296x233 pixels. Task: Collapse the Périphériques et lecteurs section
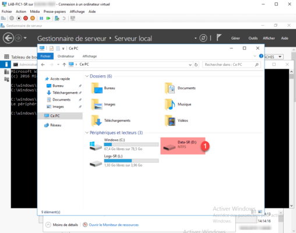point(87,133)
